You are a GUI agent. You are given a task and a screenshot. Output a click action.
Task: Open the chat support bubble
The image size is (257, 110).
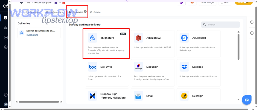pos(247,100)
